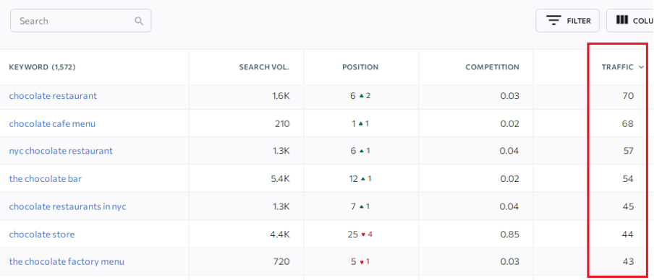The height and width of the screenshot is (280, 654).
Task: Open the chocolate restaurants in nyc link
Action: click(x=67, y=206)
